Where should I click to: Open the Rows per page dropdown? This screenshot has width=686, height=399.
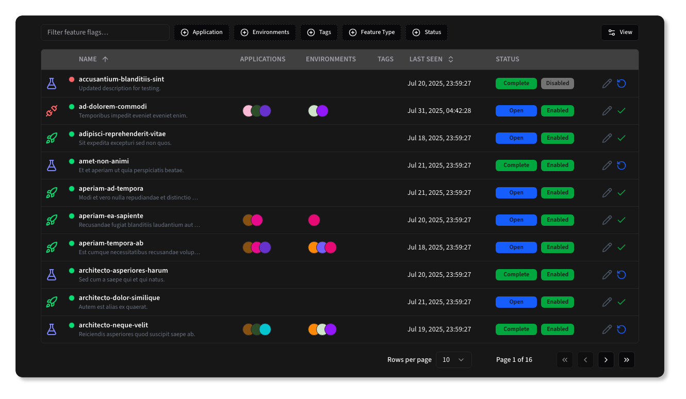(453, 360)
